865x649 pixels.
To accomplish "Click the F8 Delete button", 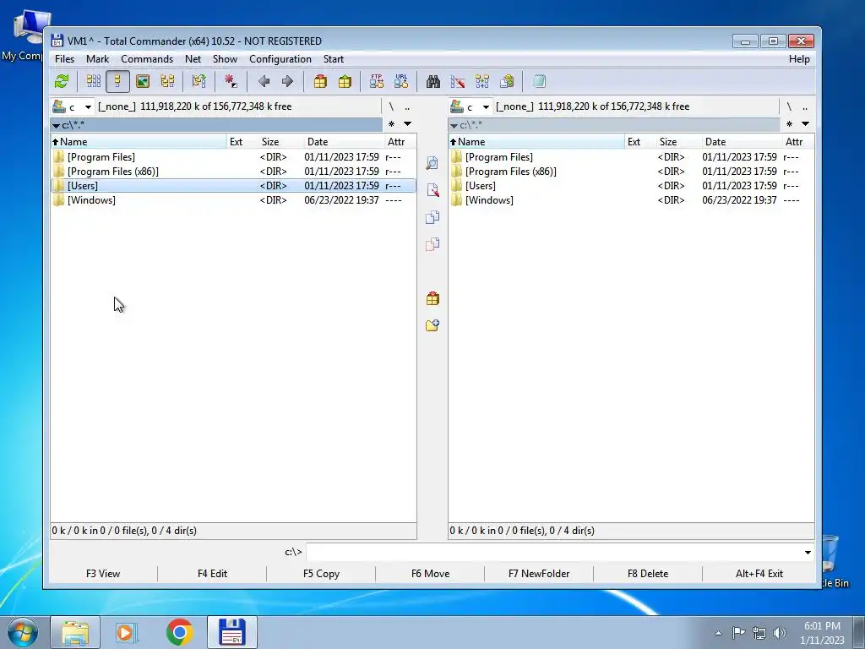I will point(648,574).
